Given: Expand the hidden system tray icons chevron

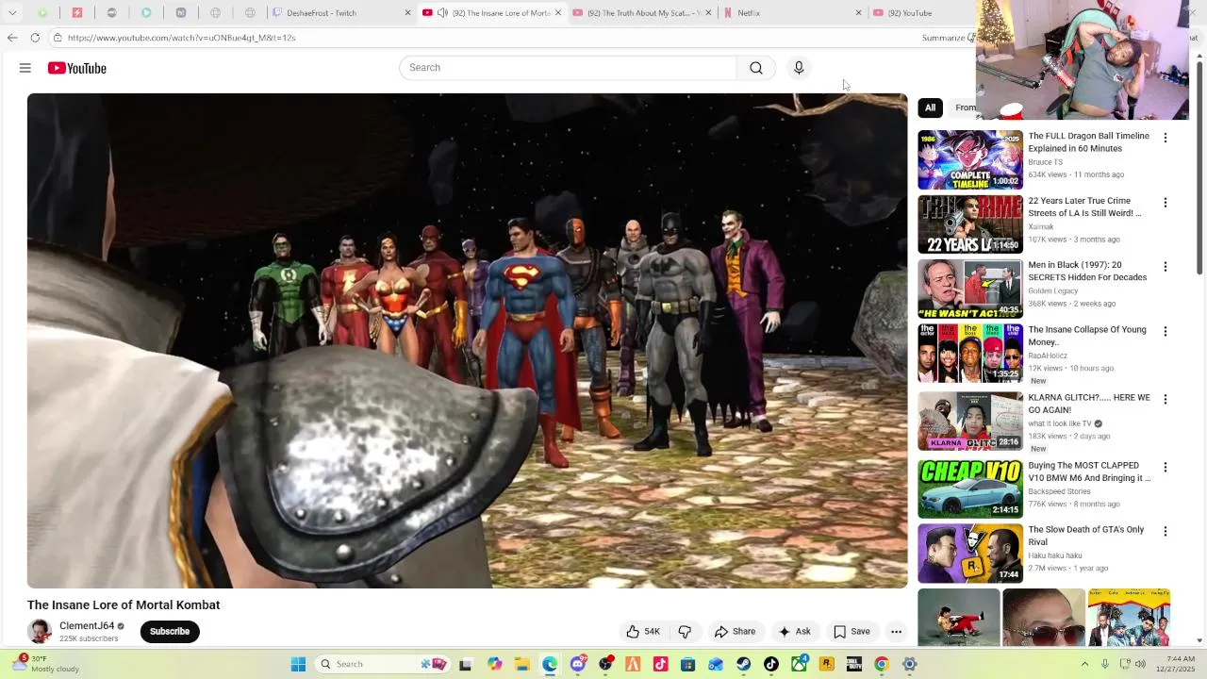Looking at the screenshot, I should [x=1084, y=664].
